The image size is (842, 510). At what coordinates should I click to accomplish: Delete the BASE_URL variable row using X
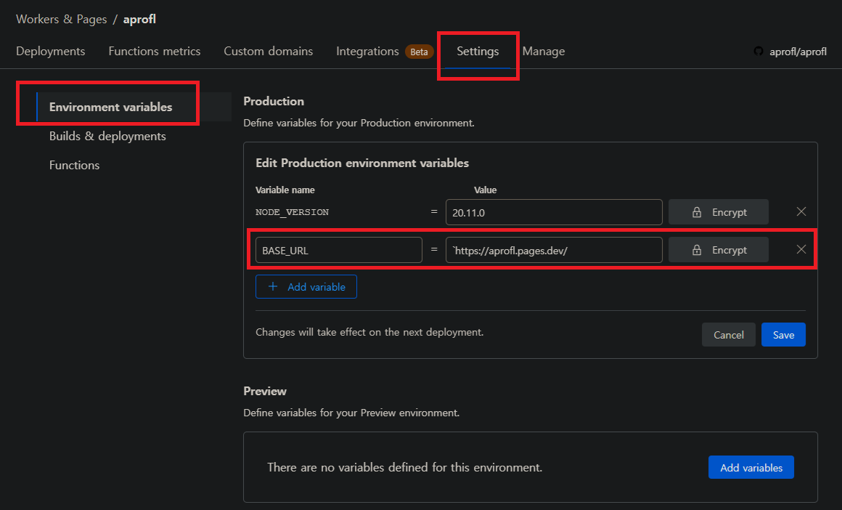801,249
